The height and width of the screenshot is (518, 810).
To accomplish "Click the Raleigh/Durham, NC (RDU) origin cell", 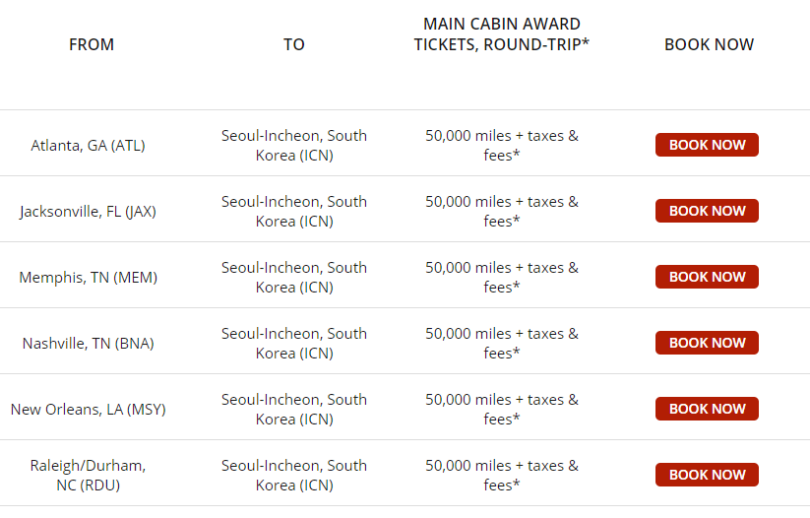I will [x=89, y=475].
